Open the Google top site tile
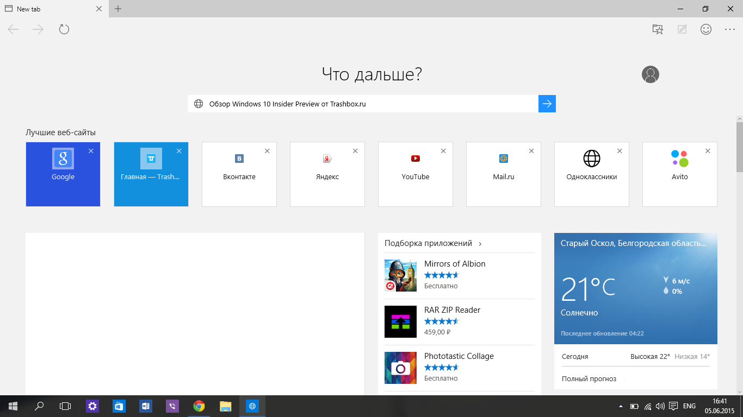The width and height of the screenshot is (743, 417). coord(63,174)
